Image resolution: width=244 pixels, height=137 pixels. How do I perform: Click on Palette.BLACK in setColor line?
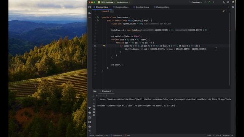(x=133, y=37)
